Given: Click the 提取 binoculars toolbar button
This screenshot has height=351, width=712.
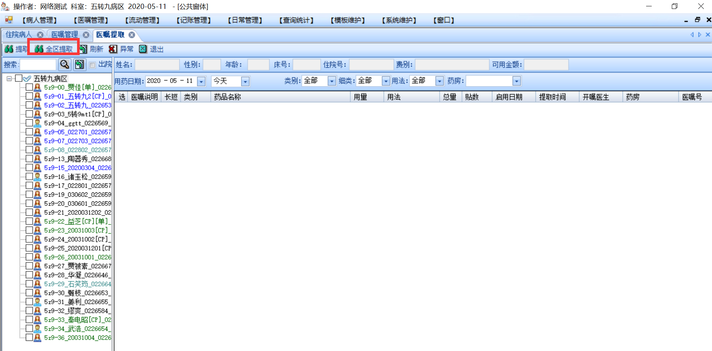Looking at the screenshot, I should point(16,49).
